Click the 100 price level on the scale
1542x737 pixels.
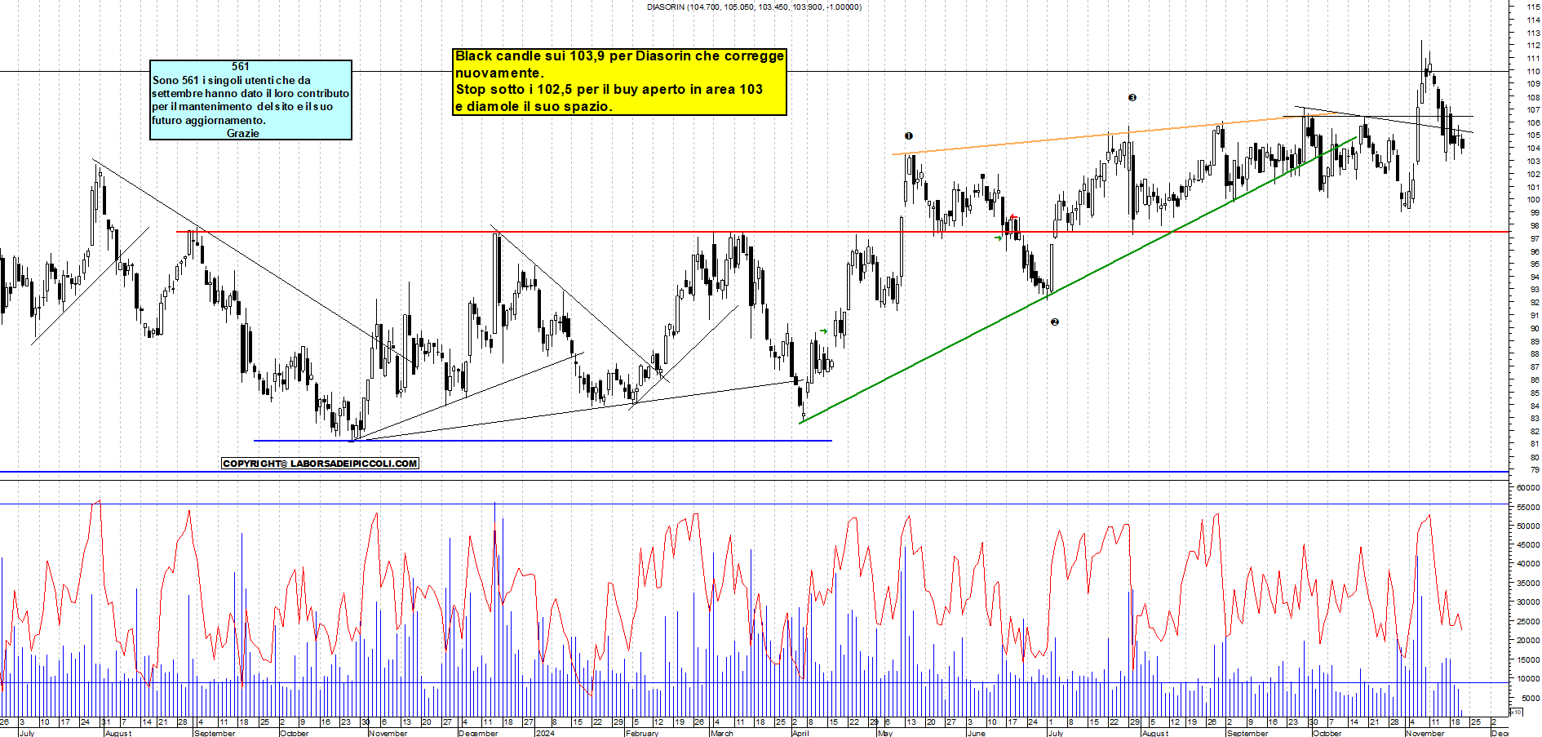click(x=1533, y=200)
